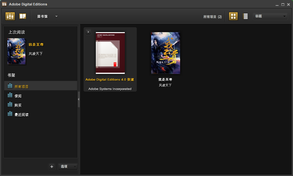Open the 标题 sort dropdown
This screenshot has height=176, width=293.
tap(270, 16)
